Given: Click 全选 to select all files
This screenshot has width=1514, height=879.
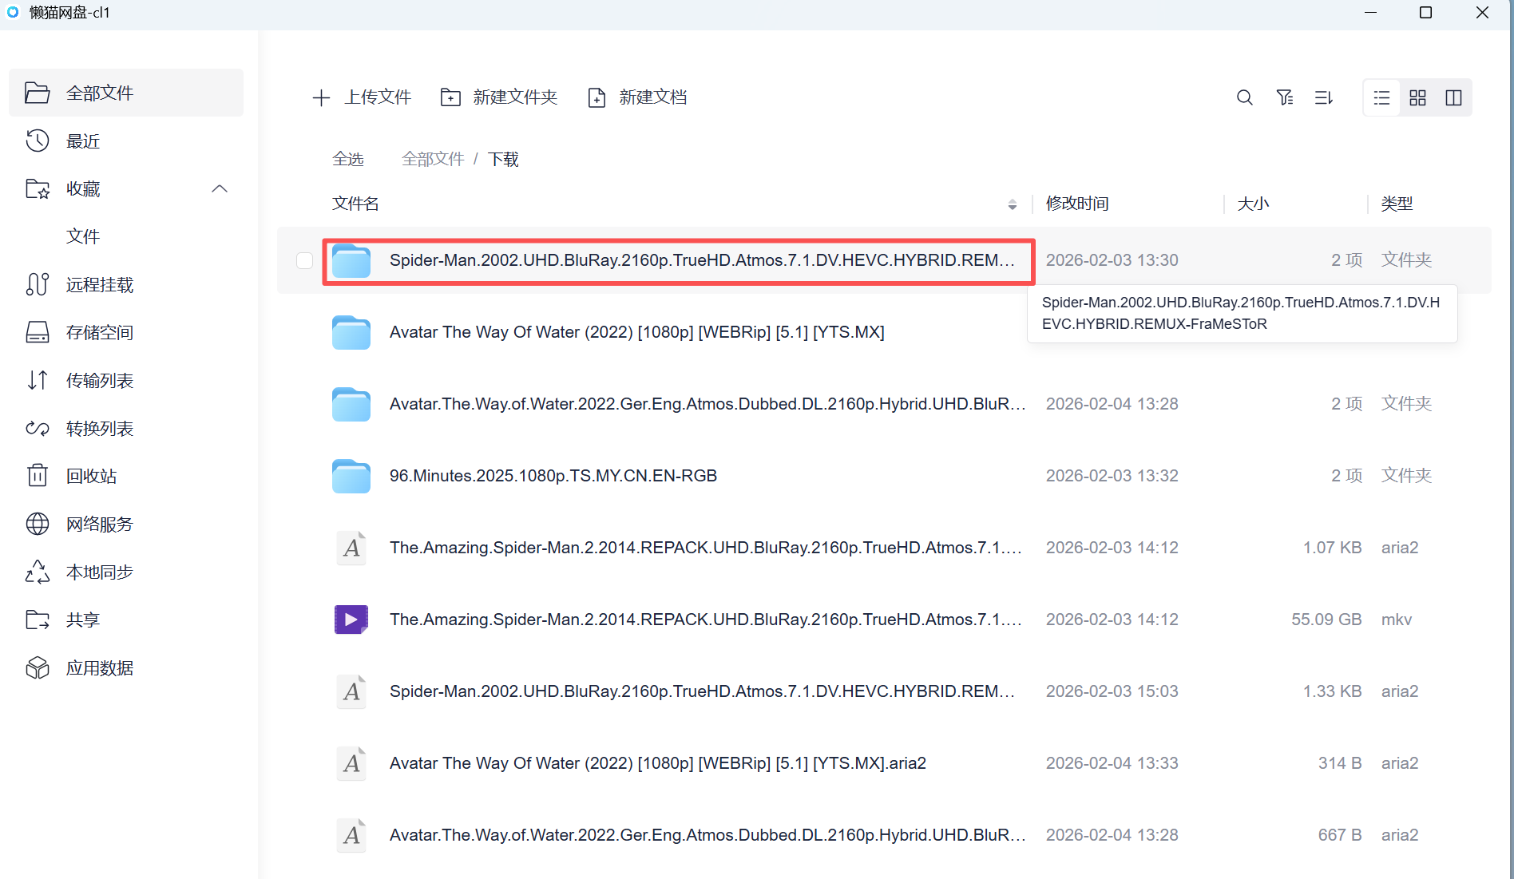Looking at the screenshot, I should [348, 159].
